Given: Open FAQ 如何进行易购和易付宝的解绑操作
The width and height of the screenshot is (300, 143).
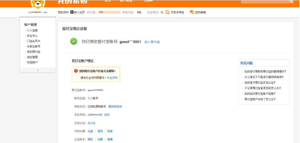Looking at the screenshot, I should (x=265, y=72).
